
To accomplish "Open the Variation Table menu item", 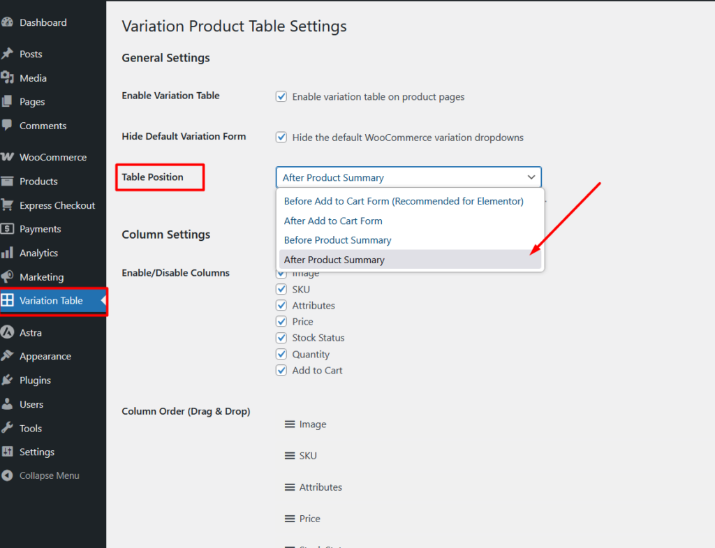I will 51,301.
